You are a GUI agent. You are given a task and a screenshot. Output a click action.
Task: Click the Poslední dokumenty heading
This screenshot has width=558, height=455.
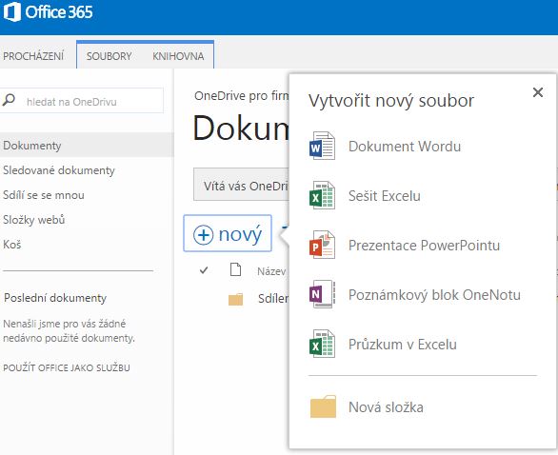tap(55, 297)
